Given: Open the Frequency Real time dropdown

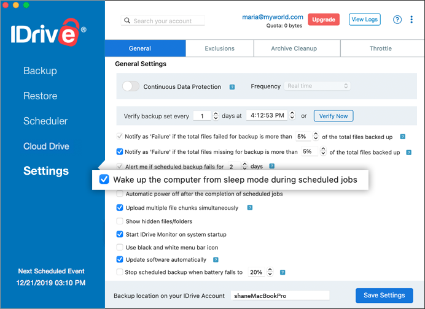Looking at the screenshot, I should [318, 86].
